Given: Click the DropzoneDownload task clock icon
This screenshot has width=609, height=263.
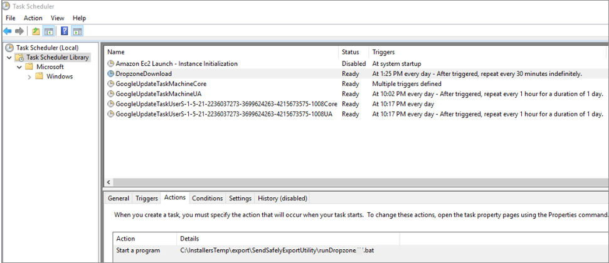Looking at the screenshot, I should tap(110, 74).
